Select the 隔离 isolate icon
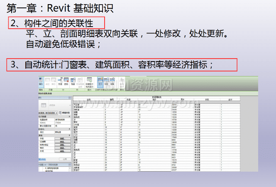Image resolution: width=276 pixels, height=187 pixels. click(112, 81)
